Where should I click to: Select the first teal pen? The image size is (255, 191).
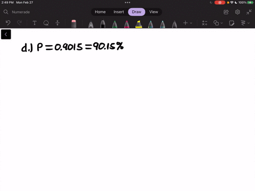click(151, 24)
